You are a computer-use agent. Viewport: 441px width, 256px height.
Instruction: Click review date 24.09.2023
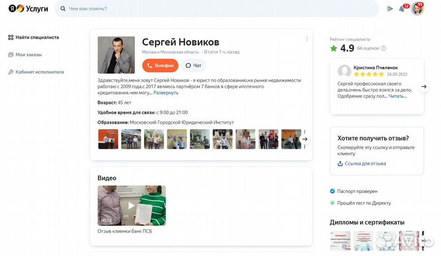(397, 74)
